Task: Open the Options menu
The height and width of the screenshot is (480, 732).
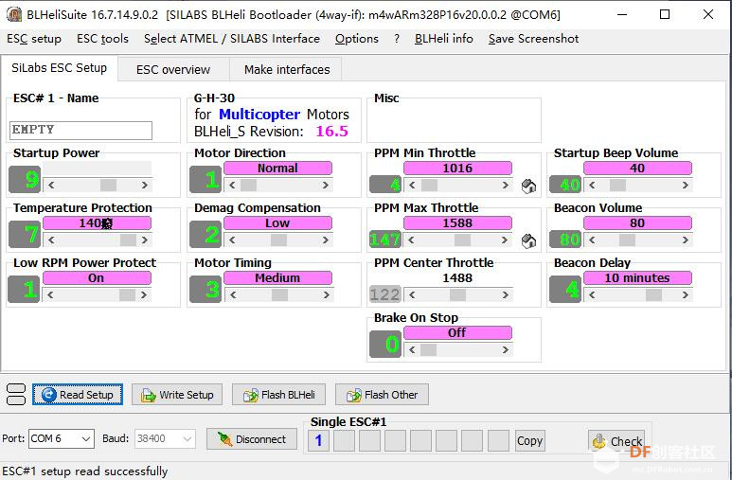Action: [x=357, y=39]
